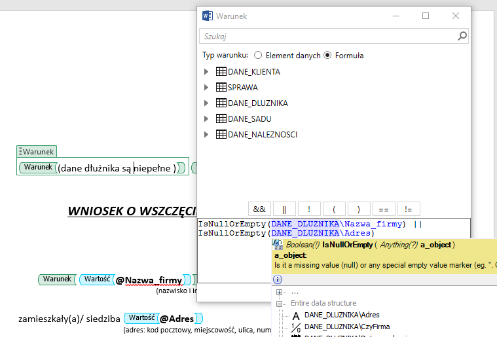The width and height of the screenshot is (497, 337).
Task: Select DANE_DLUZNIKA in the data tree
Action: pyautogui.click(x=258, y=103)
